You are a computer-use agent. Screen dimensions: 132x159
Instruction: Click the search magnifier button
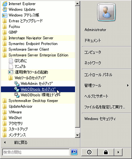74,152
